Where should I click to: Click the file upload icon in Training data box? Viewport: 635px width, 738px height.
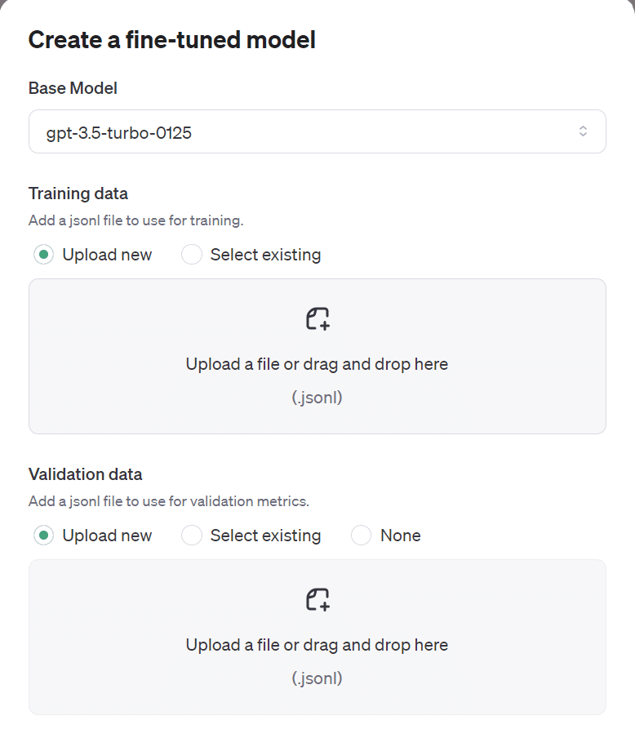pyautogui.click(x=317, y=318)
